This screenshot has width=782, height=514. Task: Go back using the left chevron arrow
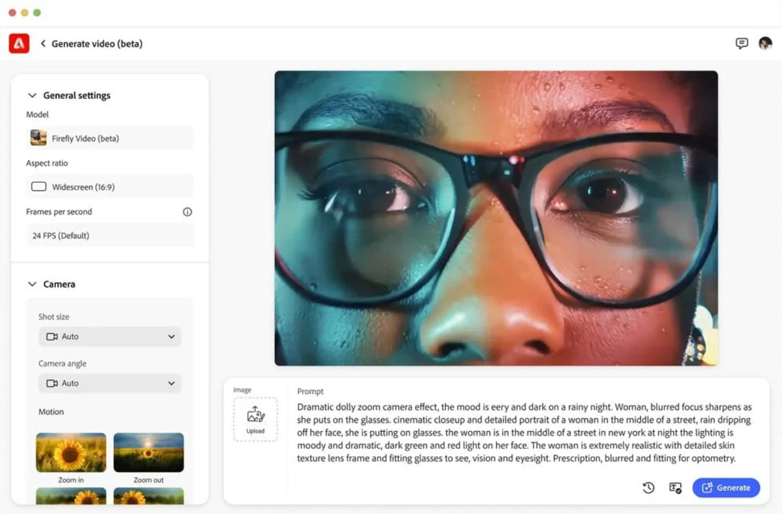[x=43, y=43]
